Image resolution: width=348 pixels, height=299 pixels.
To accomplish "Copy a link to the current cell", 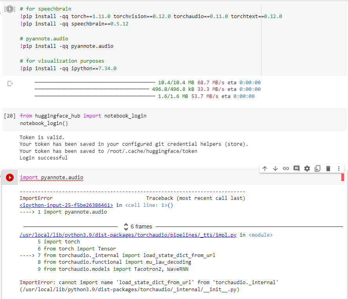I will pos(286,169).
